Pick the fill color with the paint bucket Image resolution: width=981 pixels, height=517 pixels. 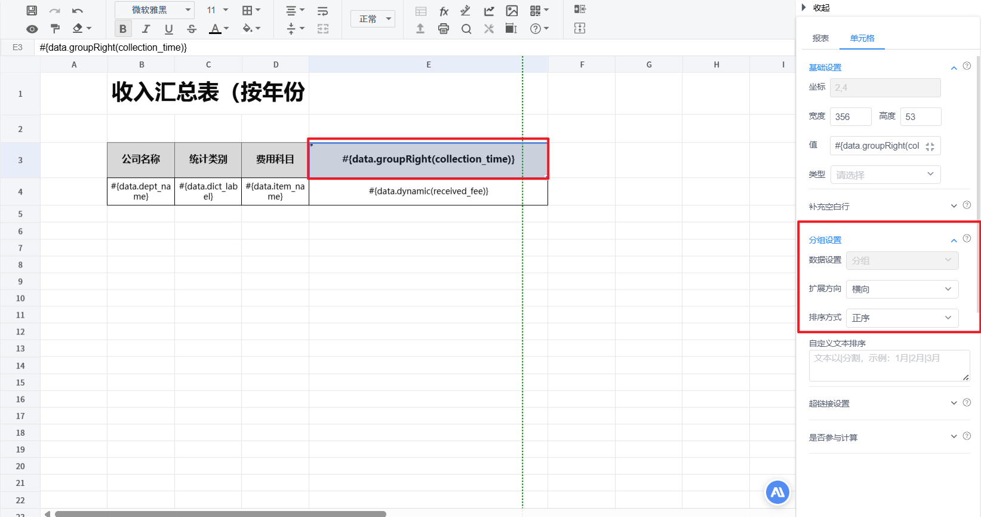[x=251, y=29]
